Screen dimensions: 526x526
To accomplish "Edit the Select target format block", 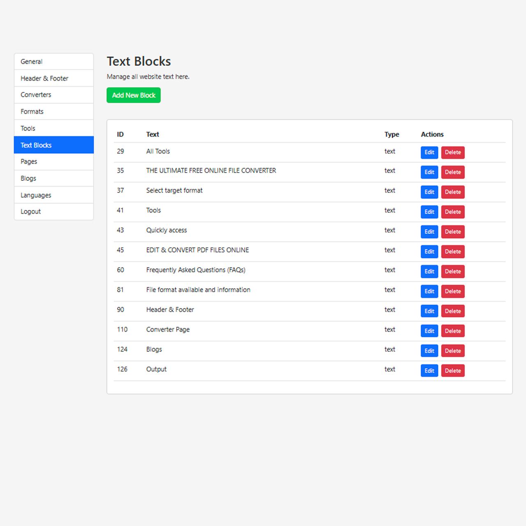I will tap(429, 192).
